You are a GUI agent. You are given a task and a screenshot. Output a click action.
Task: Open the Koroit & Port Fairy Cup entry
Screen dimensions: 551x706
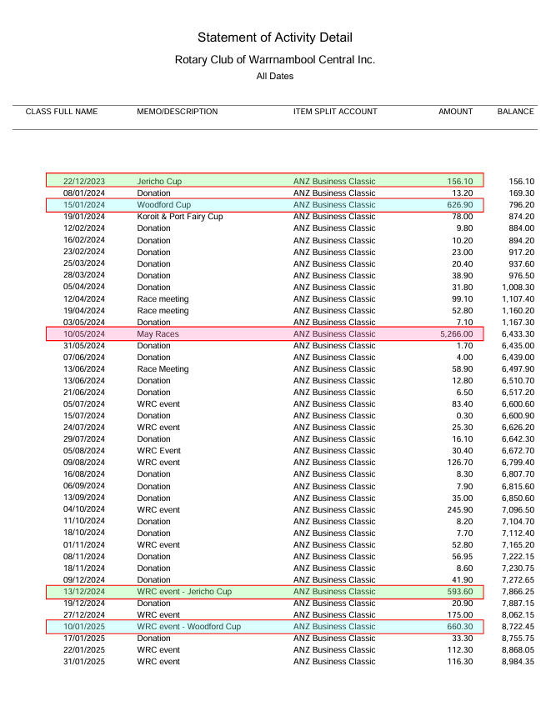[x=180, y=217]
